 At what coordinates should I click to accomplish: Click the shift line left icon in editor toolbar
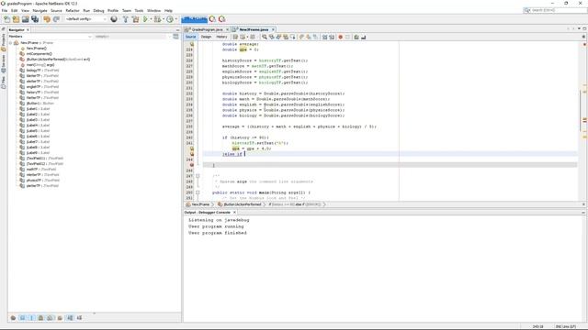324,37
